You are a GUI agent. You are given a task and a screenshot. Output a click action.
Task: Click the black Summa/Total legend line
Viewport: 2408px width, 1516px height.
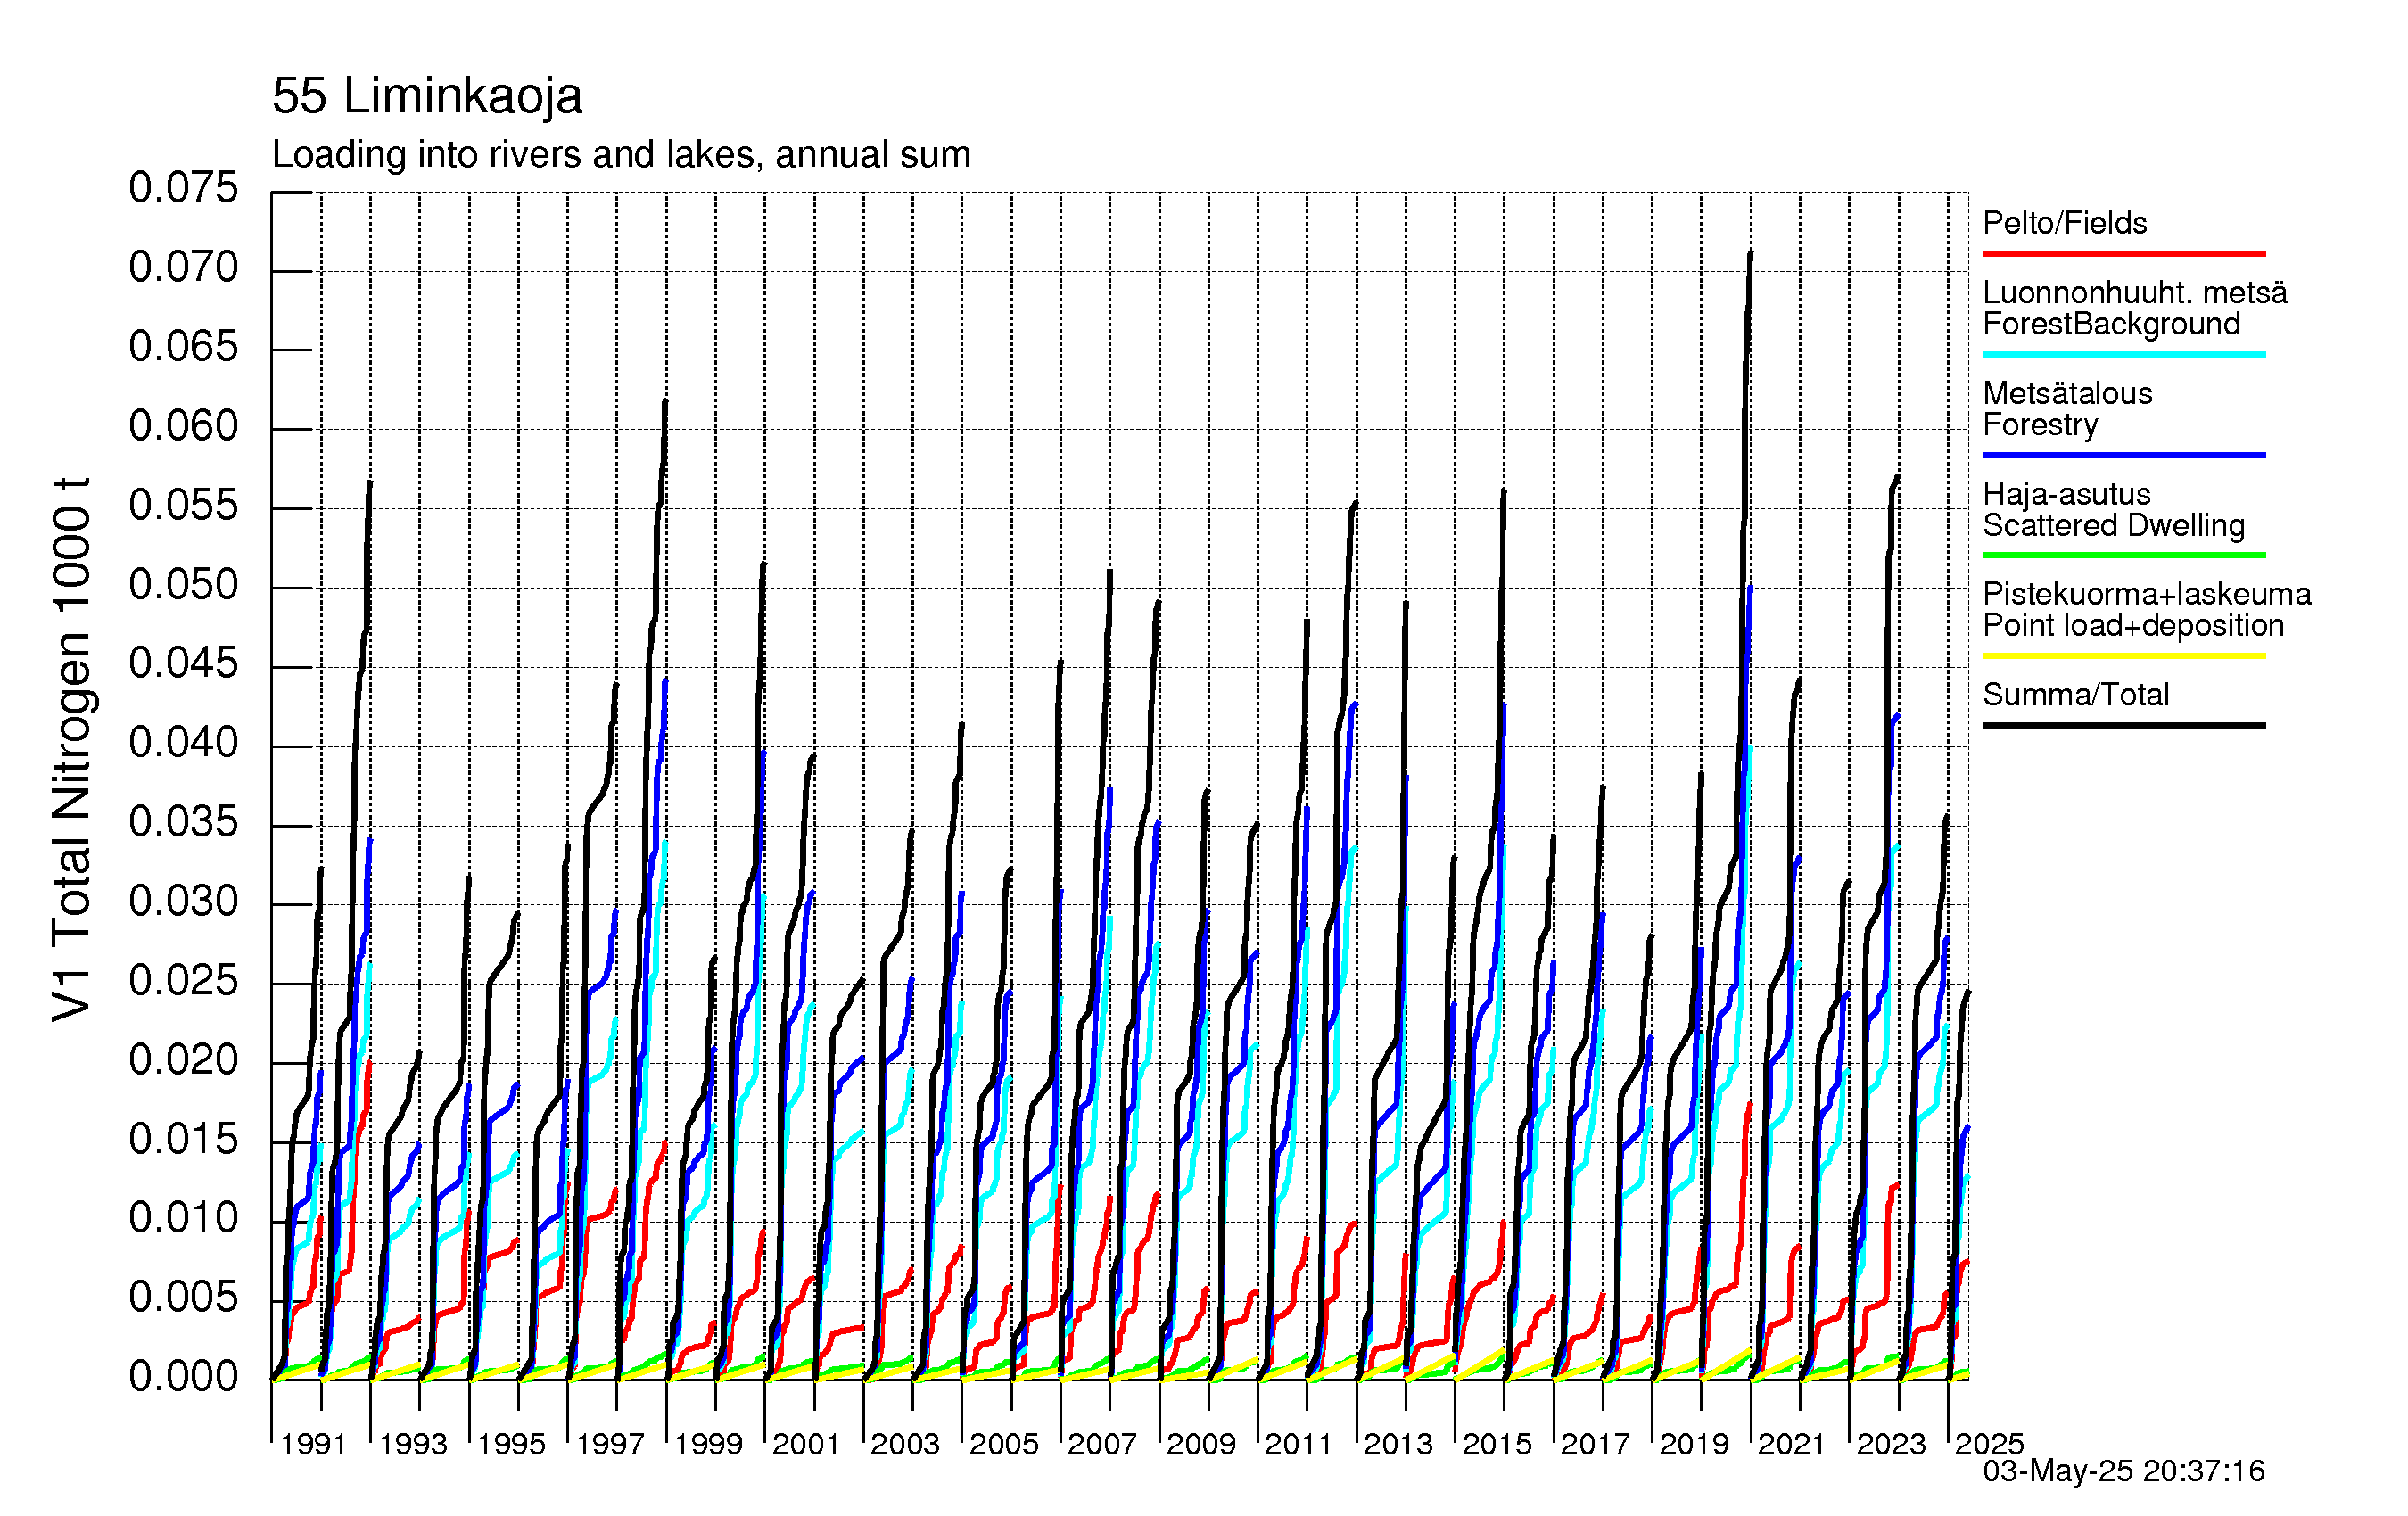(x=2123, y=725)
